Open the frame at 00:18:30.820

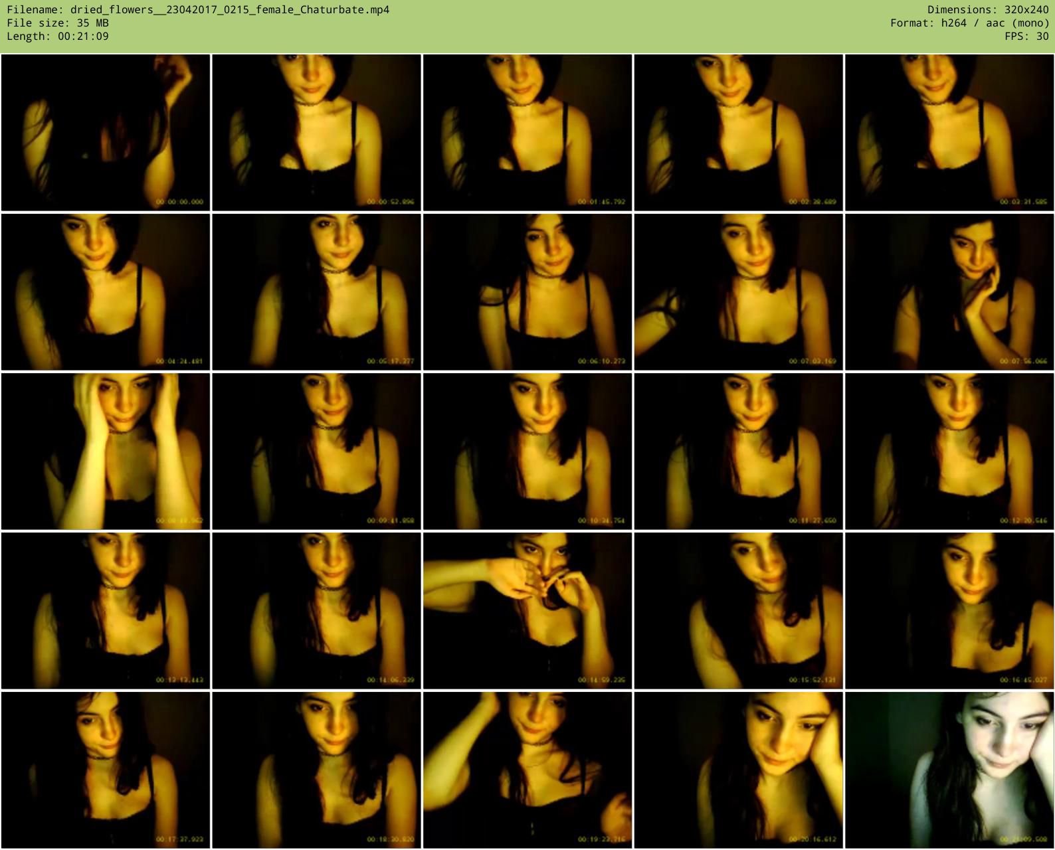tap(316, 770)
